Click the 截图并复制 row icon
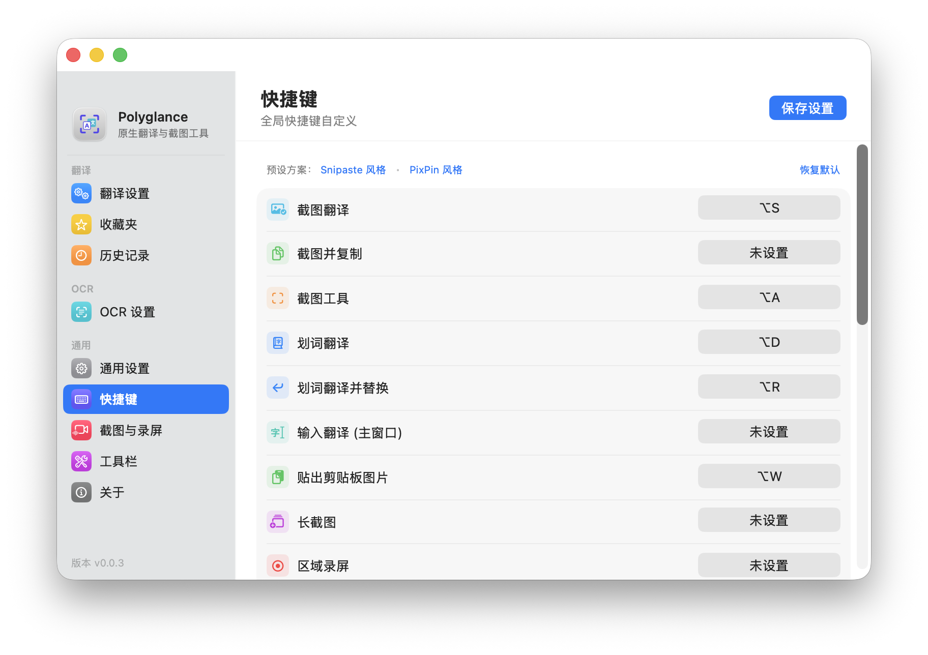Viewport: 928px width, 655px height. [x=278, y=253]
